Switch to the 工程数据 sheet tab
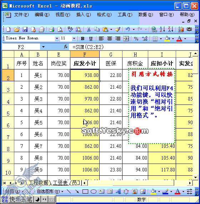The height and width of the screenshot is (204, 200). tap(38, 183)
